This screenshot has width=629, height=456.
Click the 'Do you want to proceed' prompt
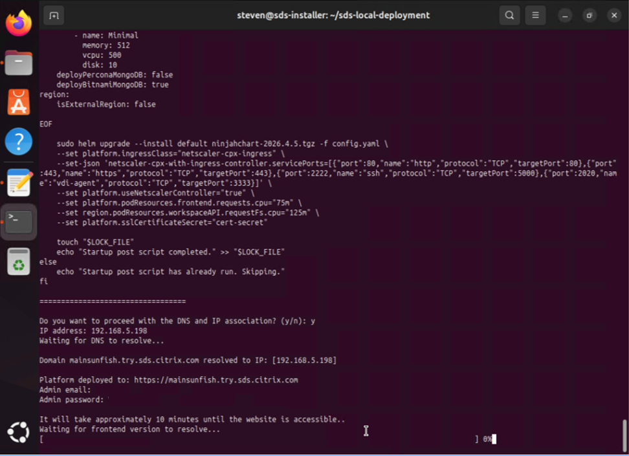click(x=177, y=321)
